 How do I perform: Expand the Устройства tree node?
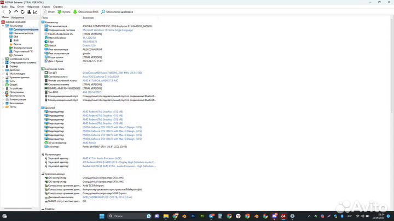click(3, 88)
